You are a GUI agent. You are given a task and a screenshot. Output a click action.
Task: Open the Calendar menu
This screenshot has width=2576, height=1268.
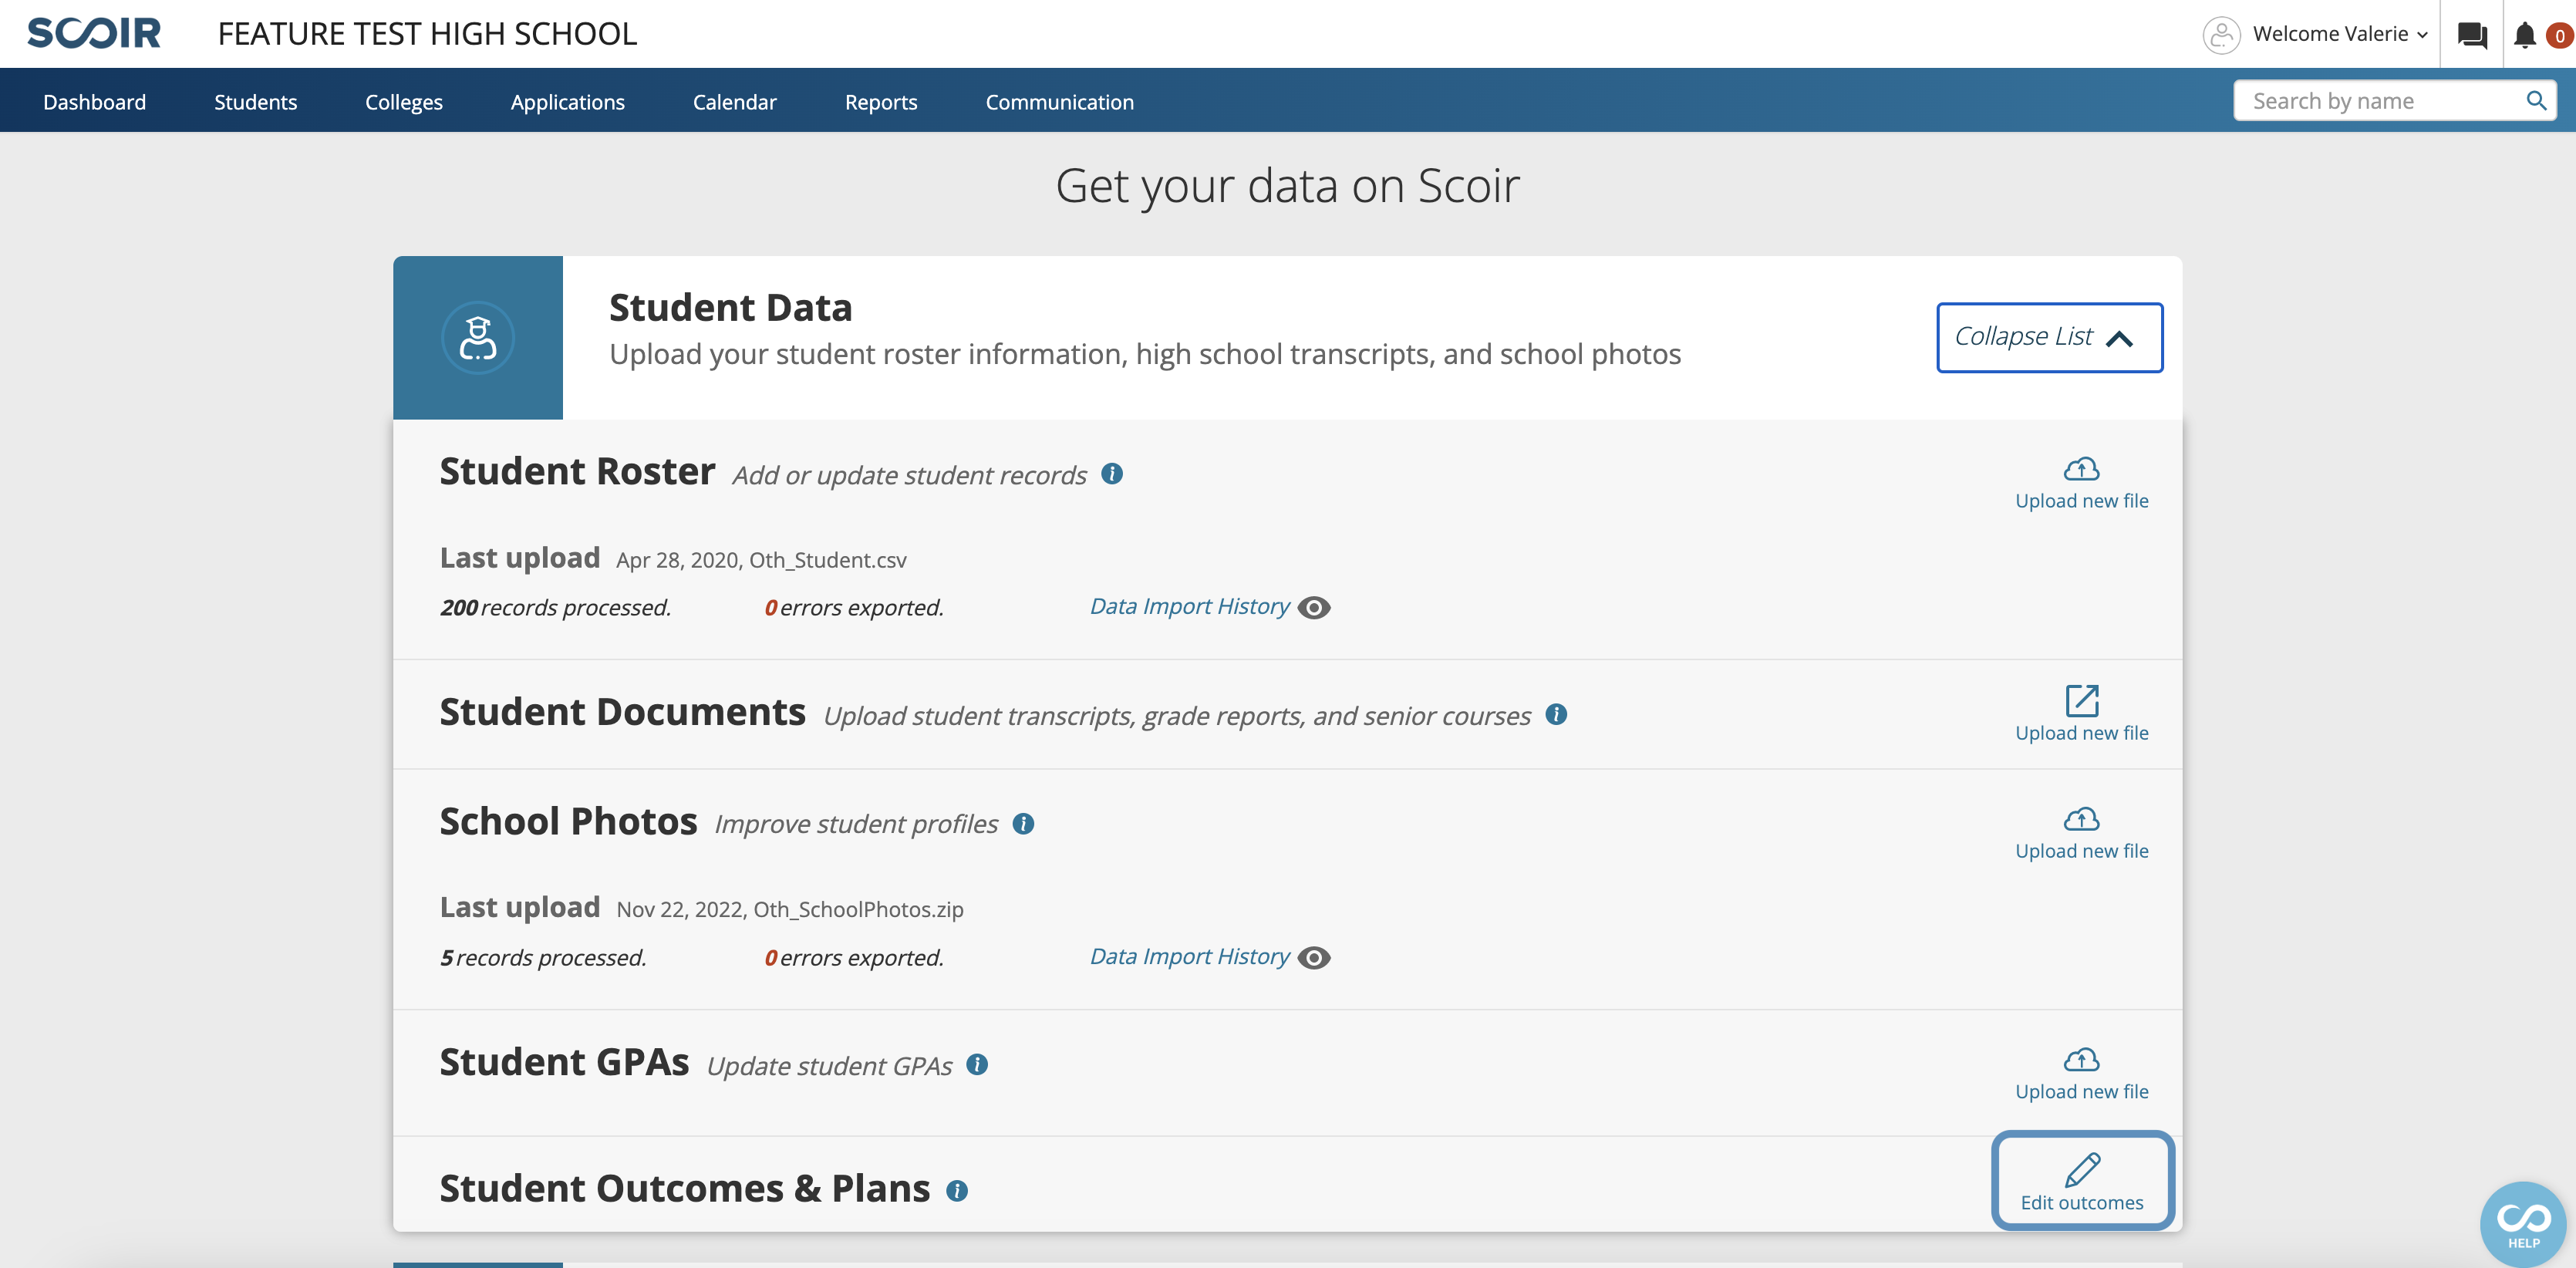click(x=734, y=101)
